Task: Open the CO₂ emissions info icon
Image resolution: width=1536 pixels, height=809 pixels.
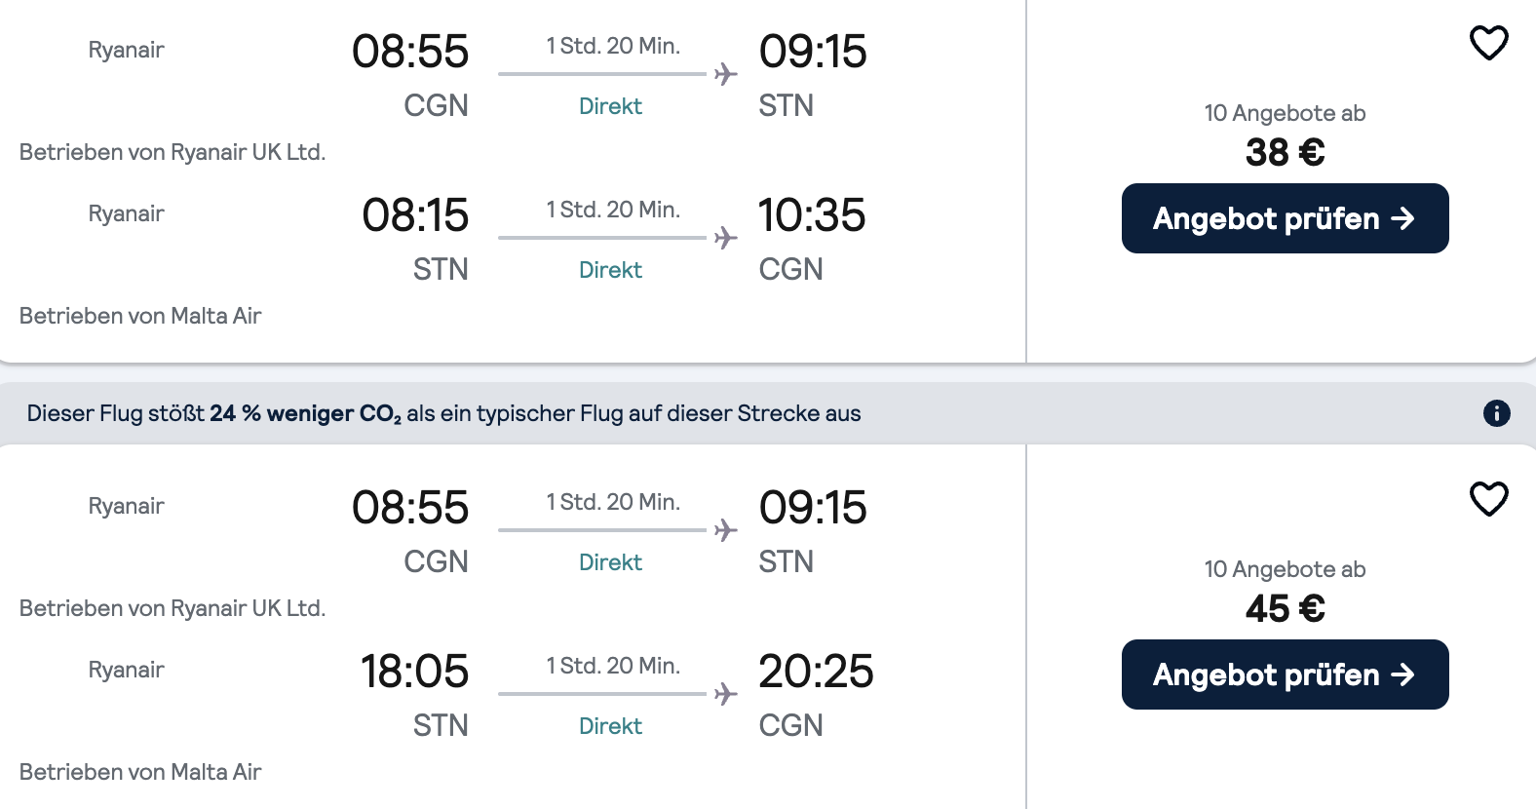Action: click(x=1496, y=413)
